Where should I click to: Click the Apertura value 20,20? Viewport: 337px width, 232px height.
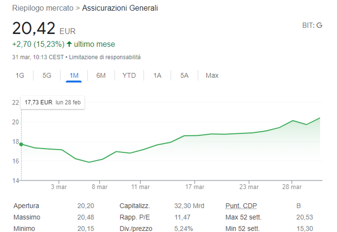click(x=85, y=206)
